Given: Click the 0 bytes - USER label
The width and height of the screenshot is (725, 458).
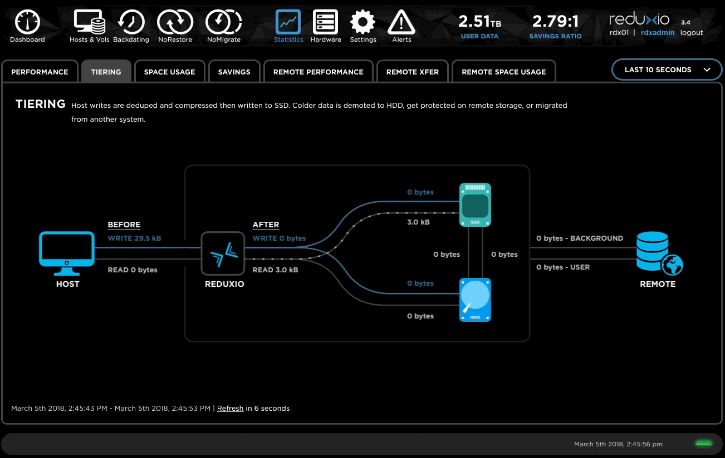Looking at the screenshot, I should pyautogui.click(x=563, y=267).
